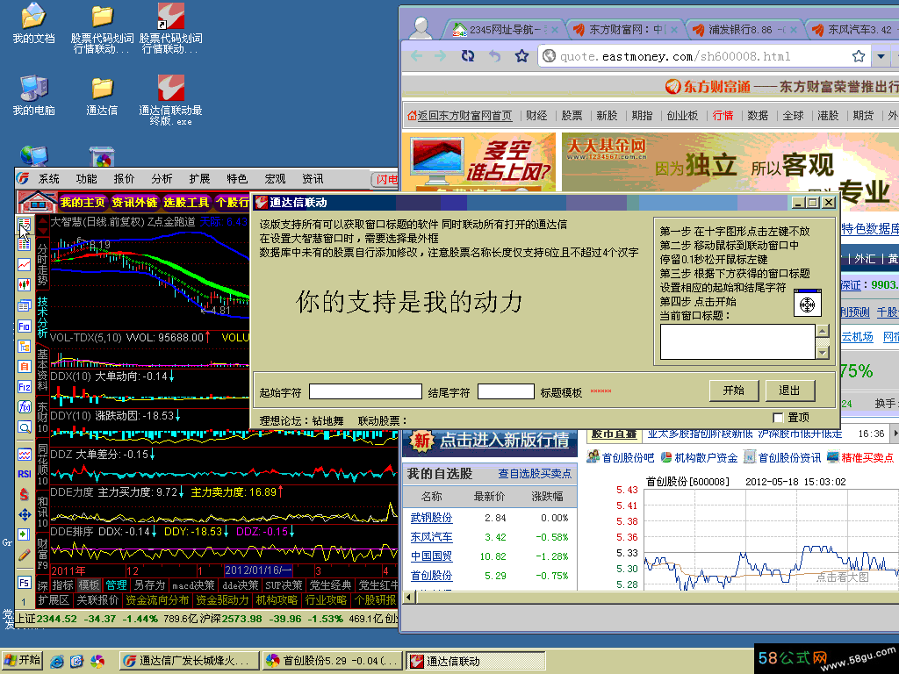Click 选股工具 button in TDX toolbar
The width and height of the screenshot is (899, 674).
[x=186, y=203]
